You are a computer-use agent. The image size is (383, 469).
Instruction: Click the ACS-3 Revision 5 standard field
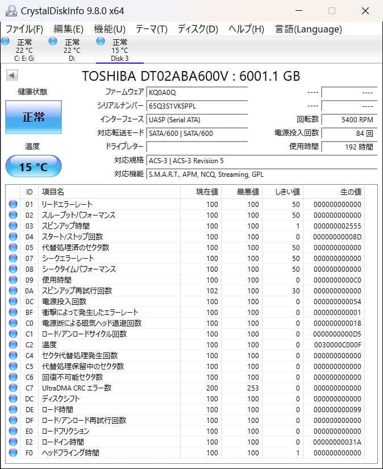point(261,161)
